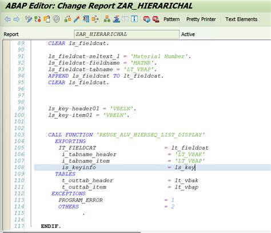This screenshot has width=271, height=233.
Task: Click the lt_vbak value on line 110
Action: pyautogui.click(x=186, y=180)
